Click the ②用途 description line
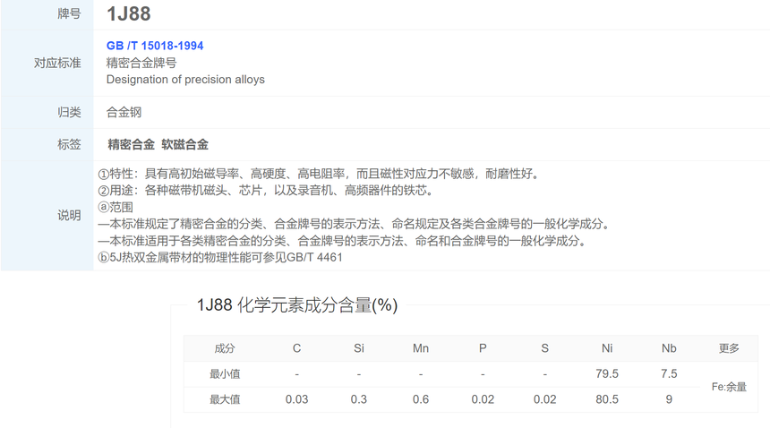The width and height of the screenshot is (770, 428). pyautogui.click(x=265, y=191)
